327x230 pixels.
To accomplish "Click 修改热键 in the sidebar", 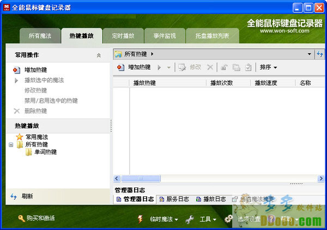I will click(35, 90).
